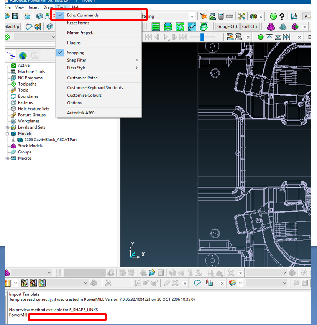Screen dimensions: 317x325
Task: Click the Gouge Chk toolbar icon
Action: click(227, 26)
